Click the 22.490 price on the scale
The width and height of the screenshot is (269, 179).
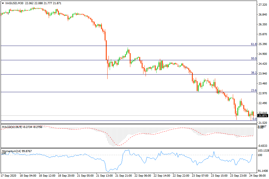tap(263, 103)
